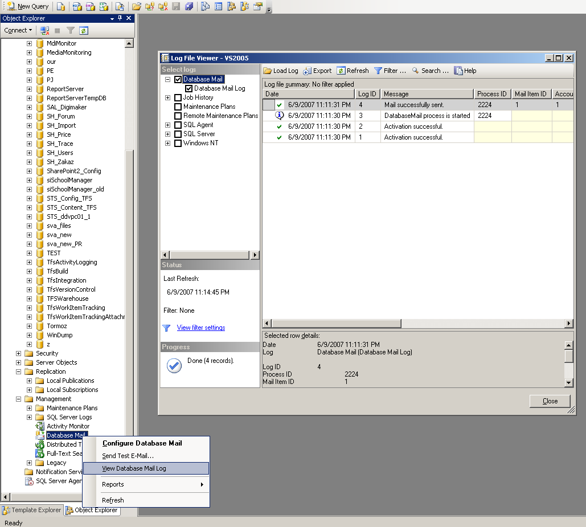Click the Object Explorer toolbar icon
Screen dimensions: 586x527
pos(231,6)
